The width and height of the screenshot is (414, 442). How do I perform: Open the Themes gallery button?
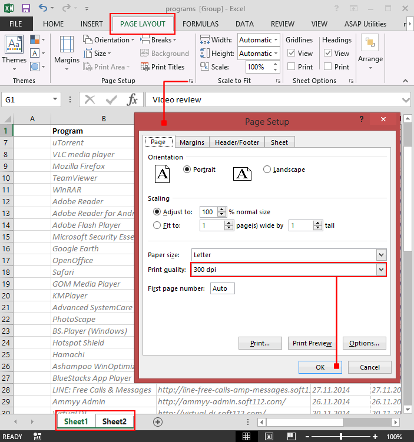click(x=14, y=52)
